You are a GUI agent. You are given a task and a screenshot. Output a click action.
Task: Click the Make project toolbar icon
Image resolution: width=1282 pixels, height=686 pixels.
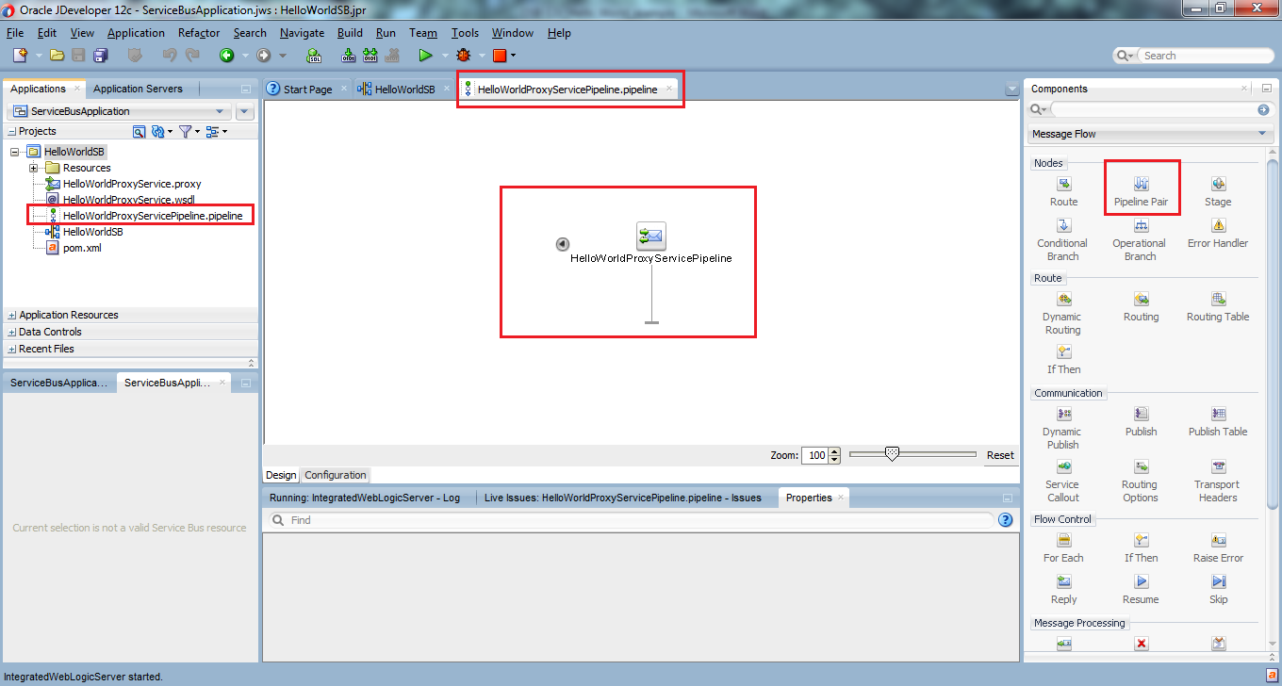348,56
